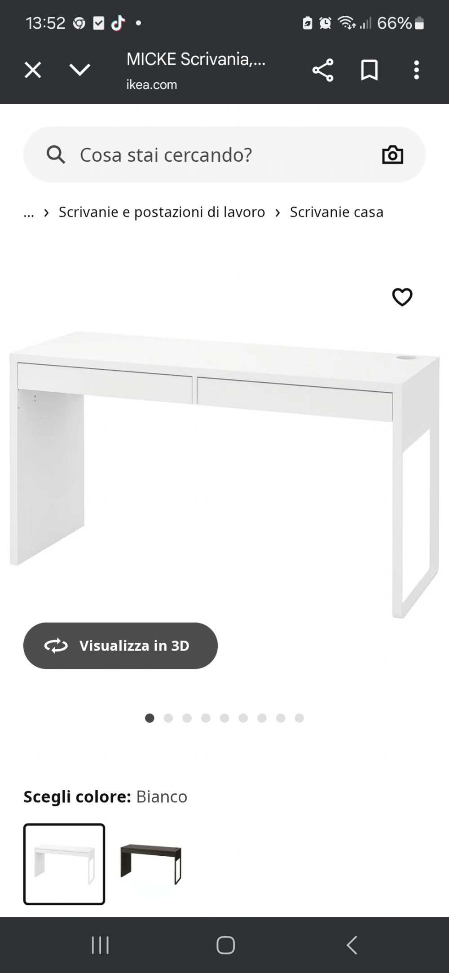Add MICKE desk to favorites heart
This screenshot has height=973, width=449.
(x=402, y=297)
